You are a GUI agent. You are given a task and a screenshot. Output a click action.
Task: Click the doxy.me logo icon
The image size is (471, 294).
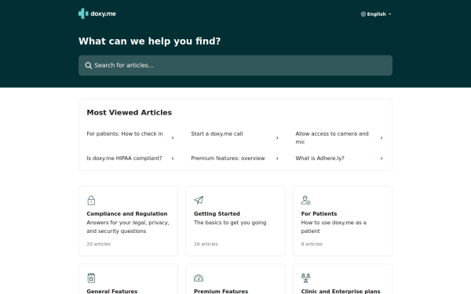click(83, 13)
